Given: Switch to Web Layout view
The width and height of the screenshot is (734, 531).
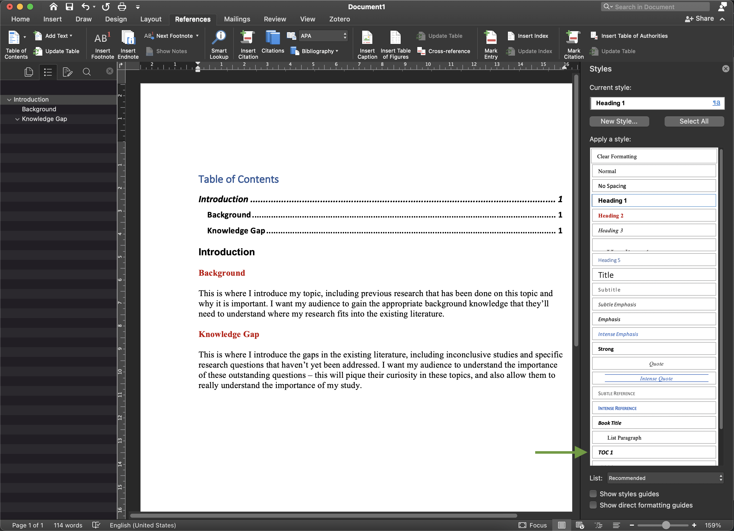Looking at the screenshot, I should [x=580, y=525].
